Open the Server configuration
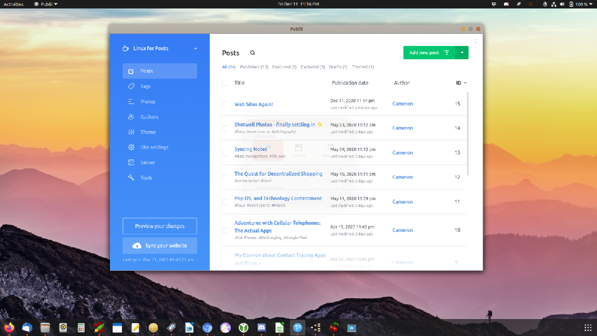The image size is (597, 336). 147,163
